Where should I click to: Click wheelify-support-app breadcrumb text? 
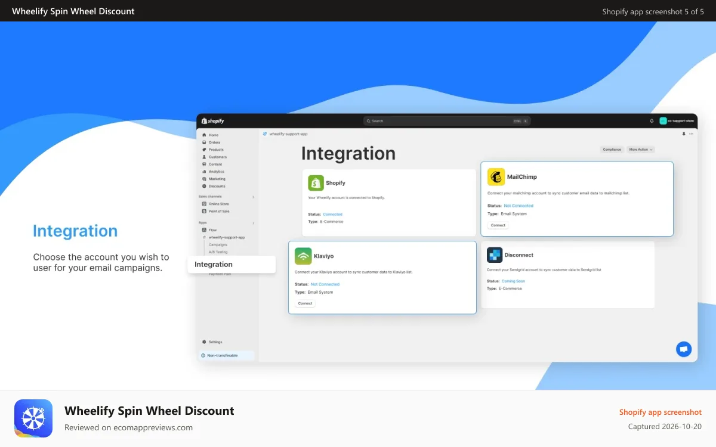tap(288, 134)
